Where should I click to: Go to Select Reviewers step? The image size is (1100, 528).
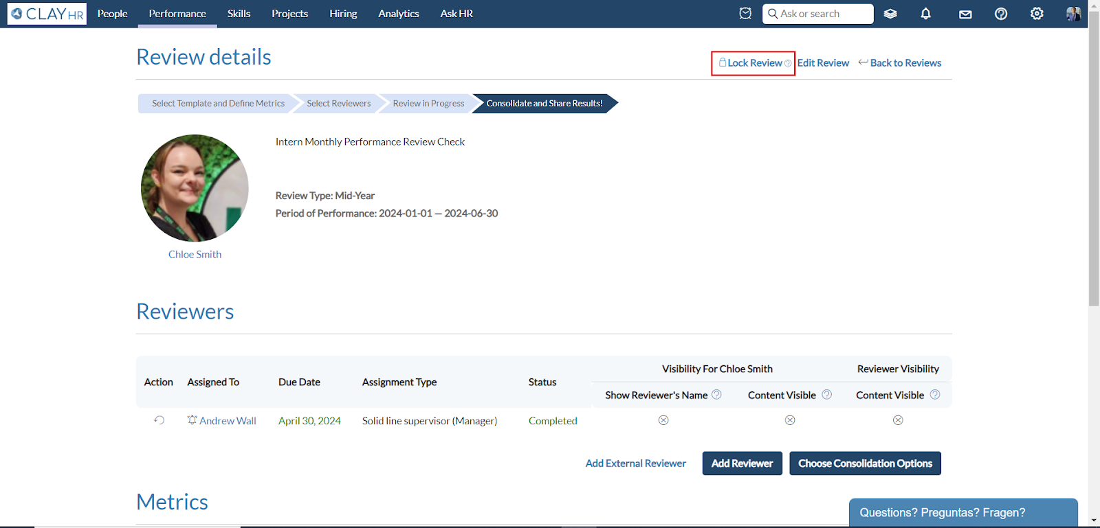(x=338, y=104)
